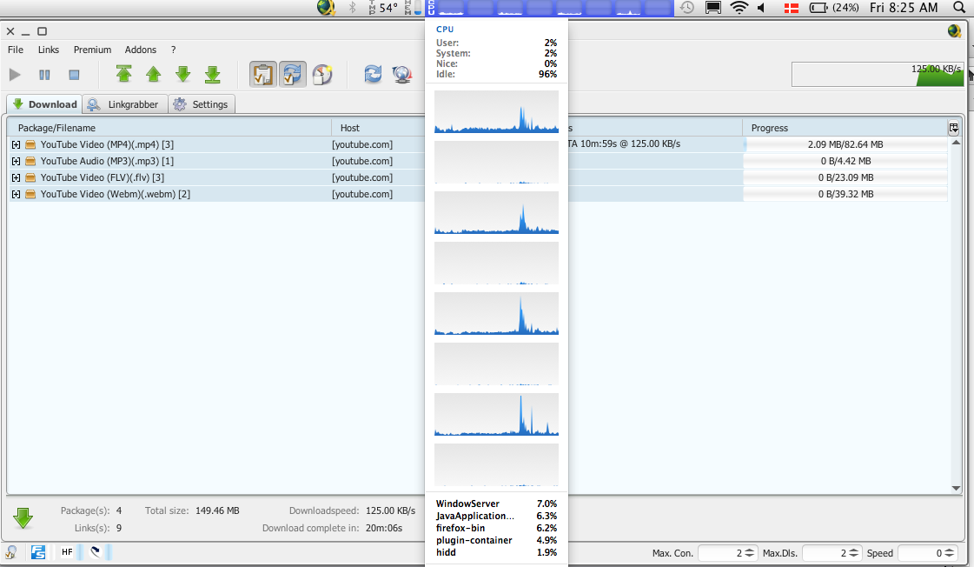Open column chooser icon above scrollbar

click(953, 128)
